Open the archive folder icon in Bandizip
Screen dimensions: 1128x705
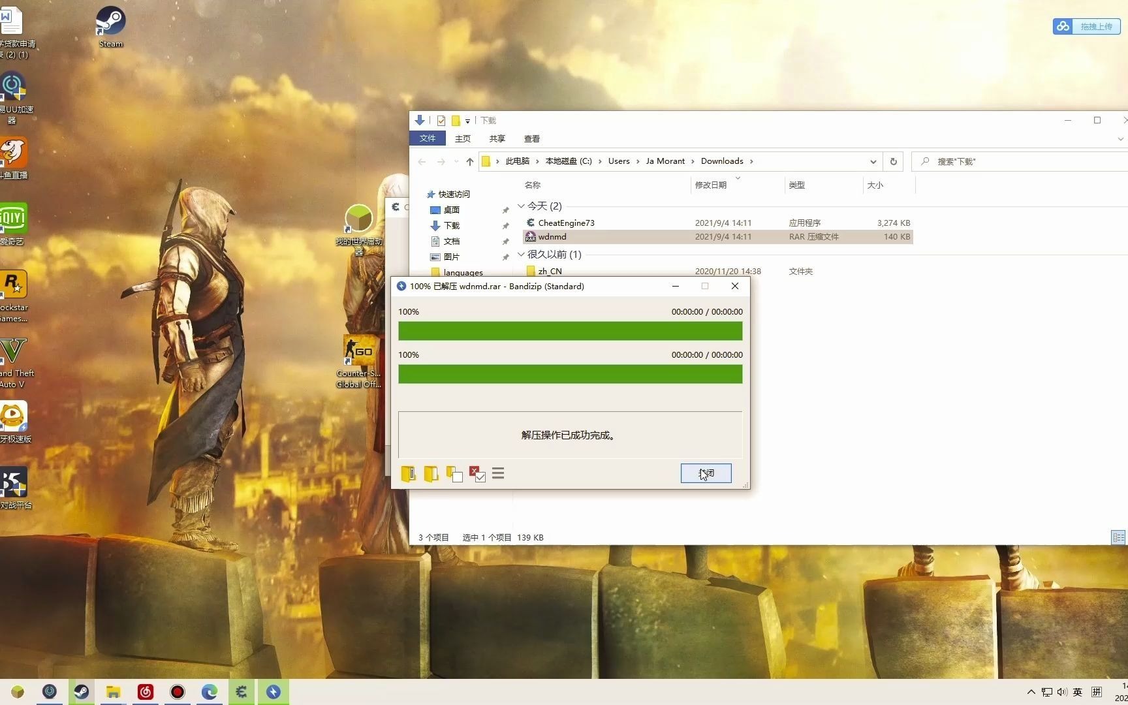409,473
